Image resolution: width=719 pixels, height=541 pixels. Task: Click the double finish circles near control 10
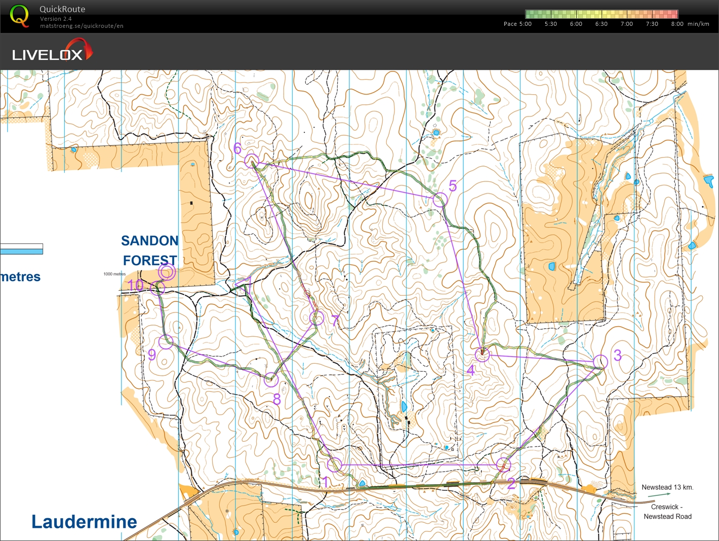point(166,272)
